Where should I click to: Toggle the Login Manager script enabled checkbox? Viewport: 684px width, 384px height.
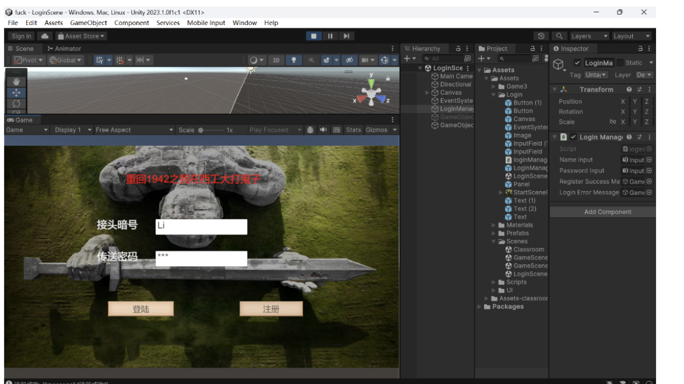[573, 137]
